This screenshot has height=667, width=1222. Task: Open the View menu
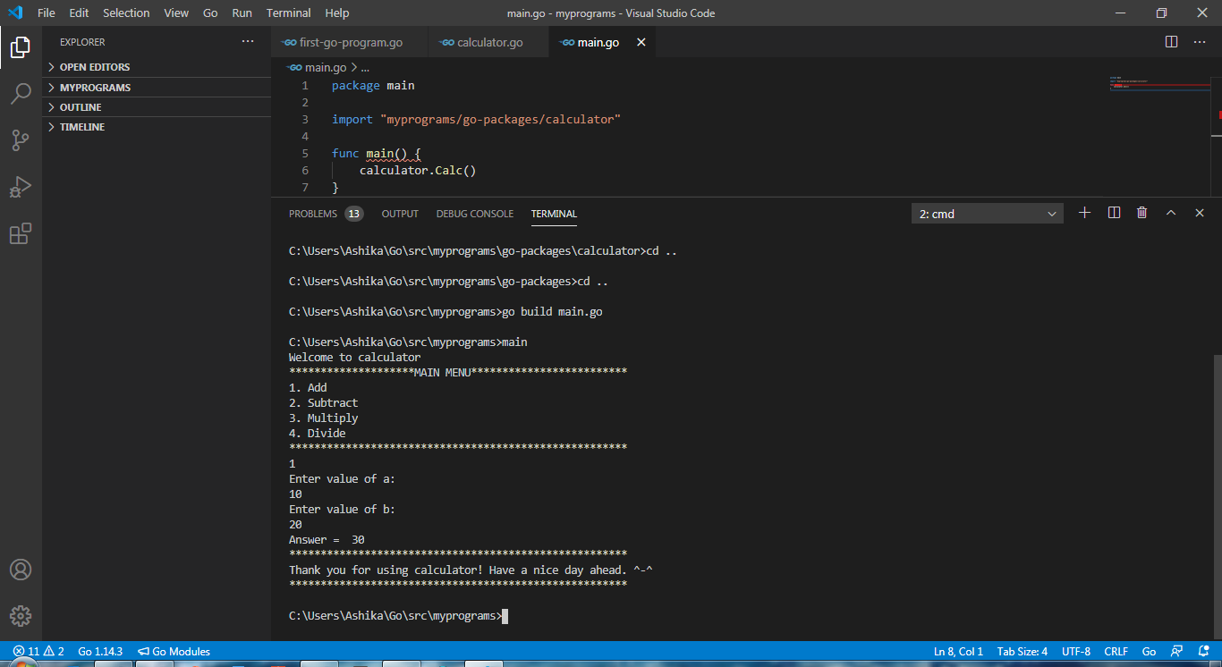pos(176,13)
